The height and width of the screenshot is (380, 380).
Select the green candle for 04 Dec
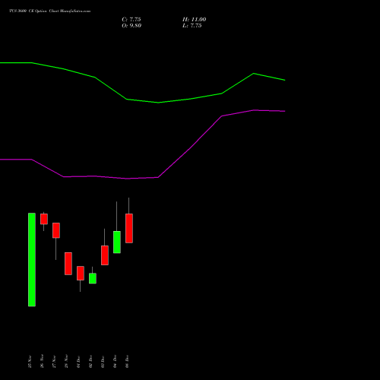click(x=117, y=242)
